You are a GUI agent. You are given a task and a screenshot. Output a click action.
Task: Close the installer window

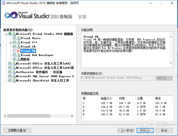coord(172,3)
